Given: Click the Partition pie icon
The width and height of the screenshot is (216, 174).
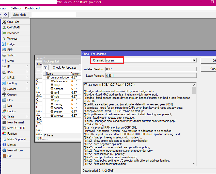Looking at the screenshot, I should tap(4, 134).
